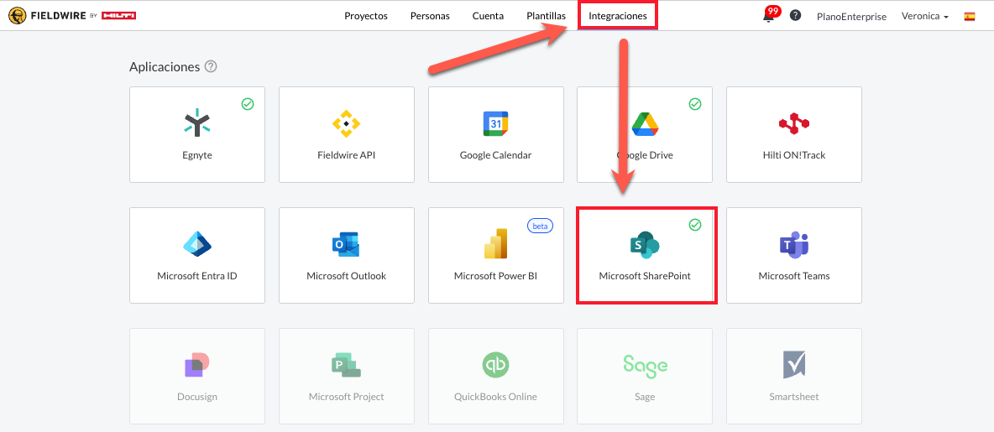Select the Microsoft Project icon
The width and height of the screenshot is (994, 432).
[x=346, y=364]
